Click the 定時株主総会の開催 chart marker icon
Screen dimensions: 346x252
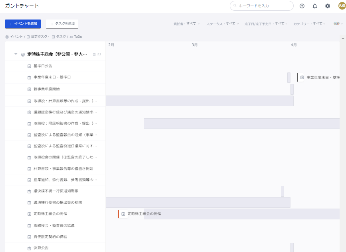click(x=123, y=214)
